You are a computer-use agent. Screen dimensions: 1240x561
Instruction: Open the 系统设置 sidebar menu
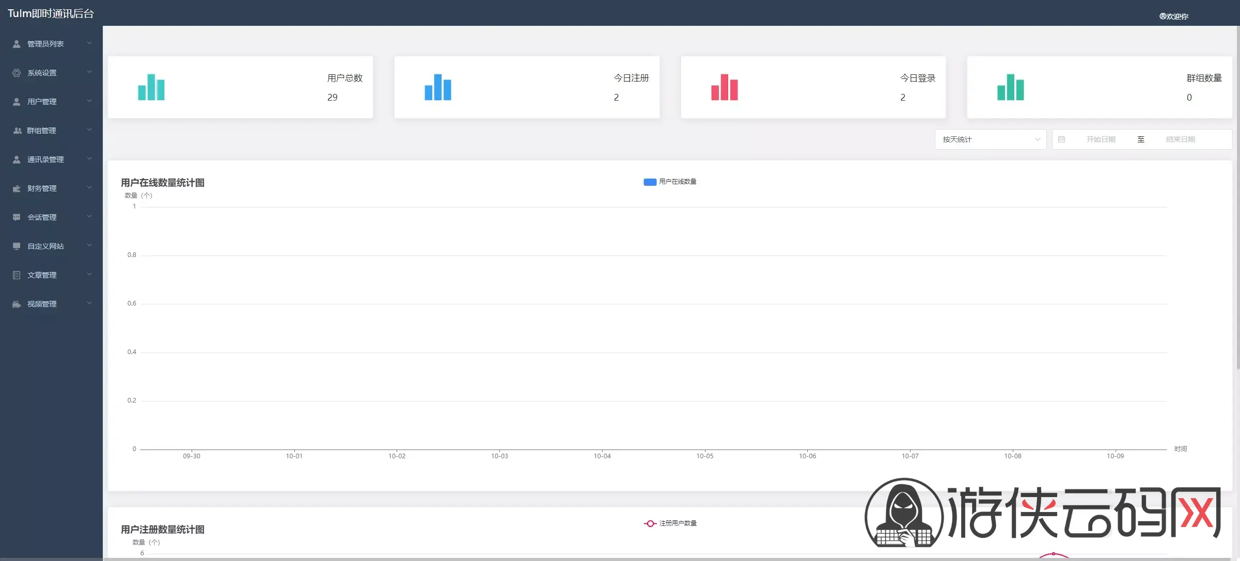click(x=51, y=73)
